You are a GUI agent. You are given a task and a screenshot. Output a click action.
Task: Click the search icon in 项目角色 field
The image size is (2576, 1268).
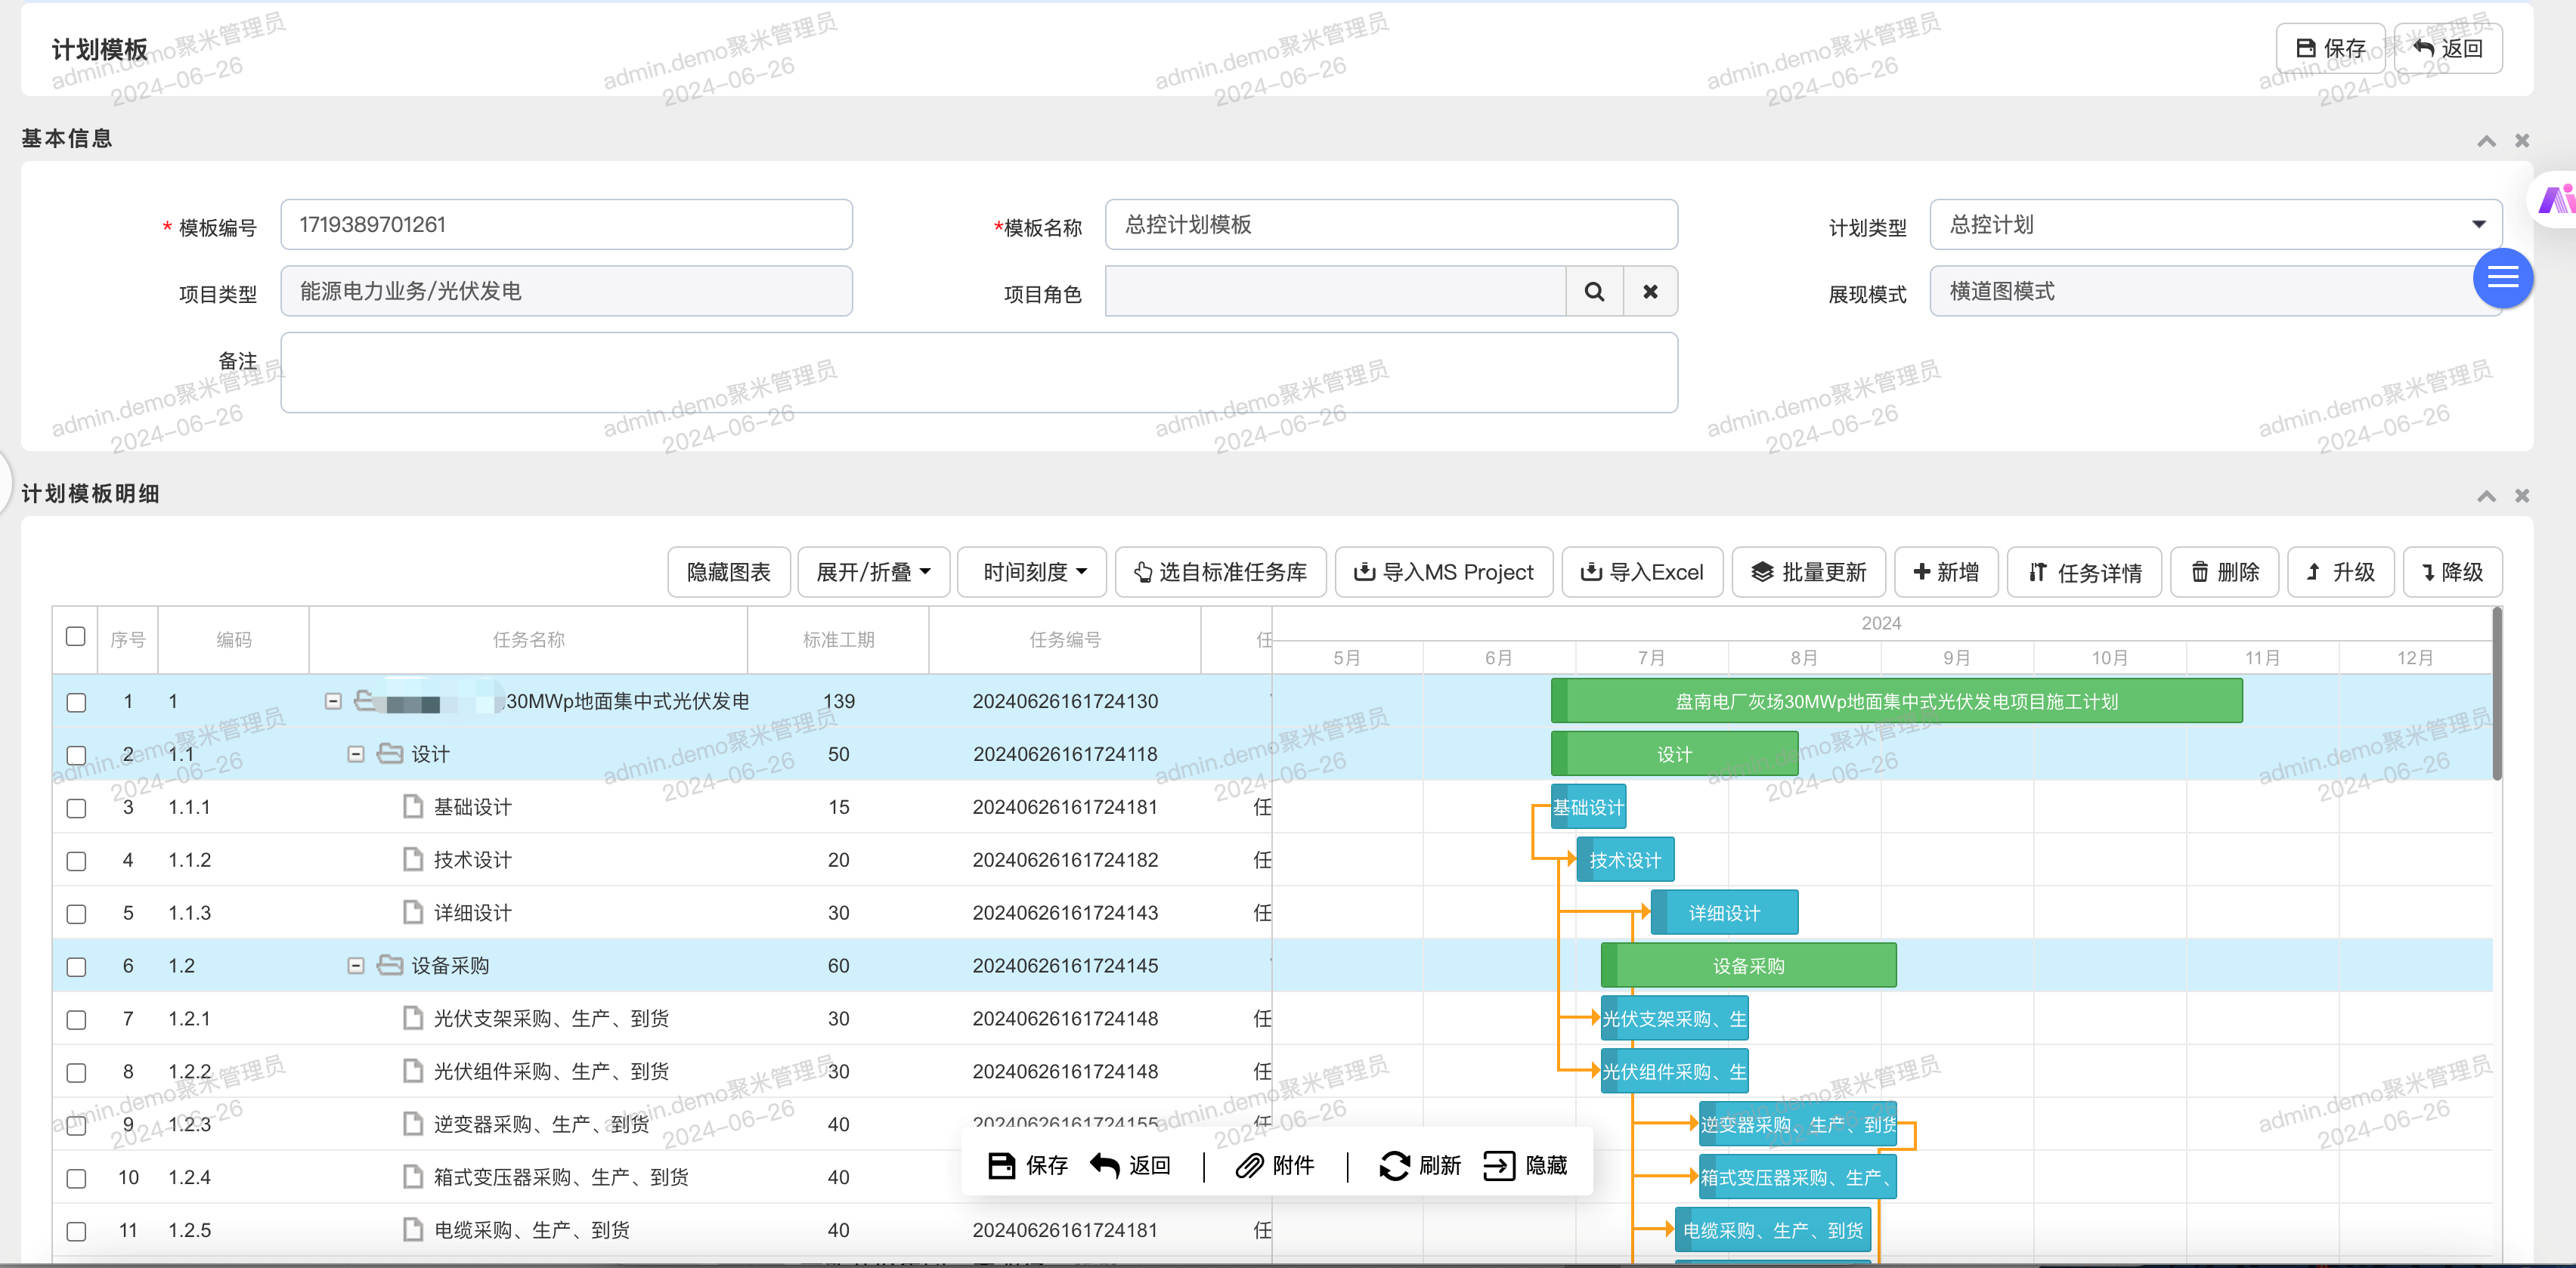(x=1594, y=291)
